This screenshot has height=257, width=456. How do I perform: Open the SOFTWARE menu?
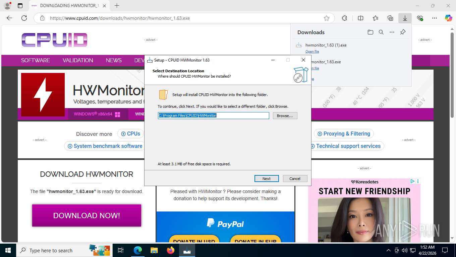(36, 60)
